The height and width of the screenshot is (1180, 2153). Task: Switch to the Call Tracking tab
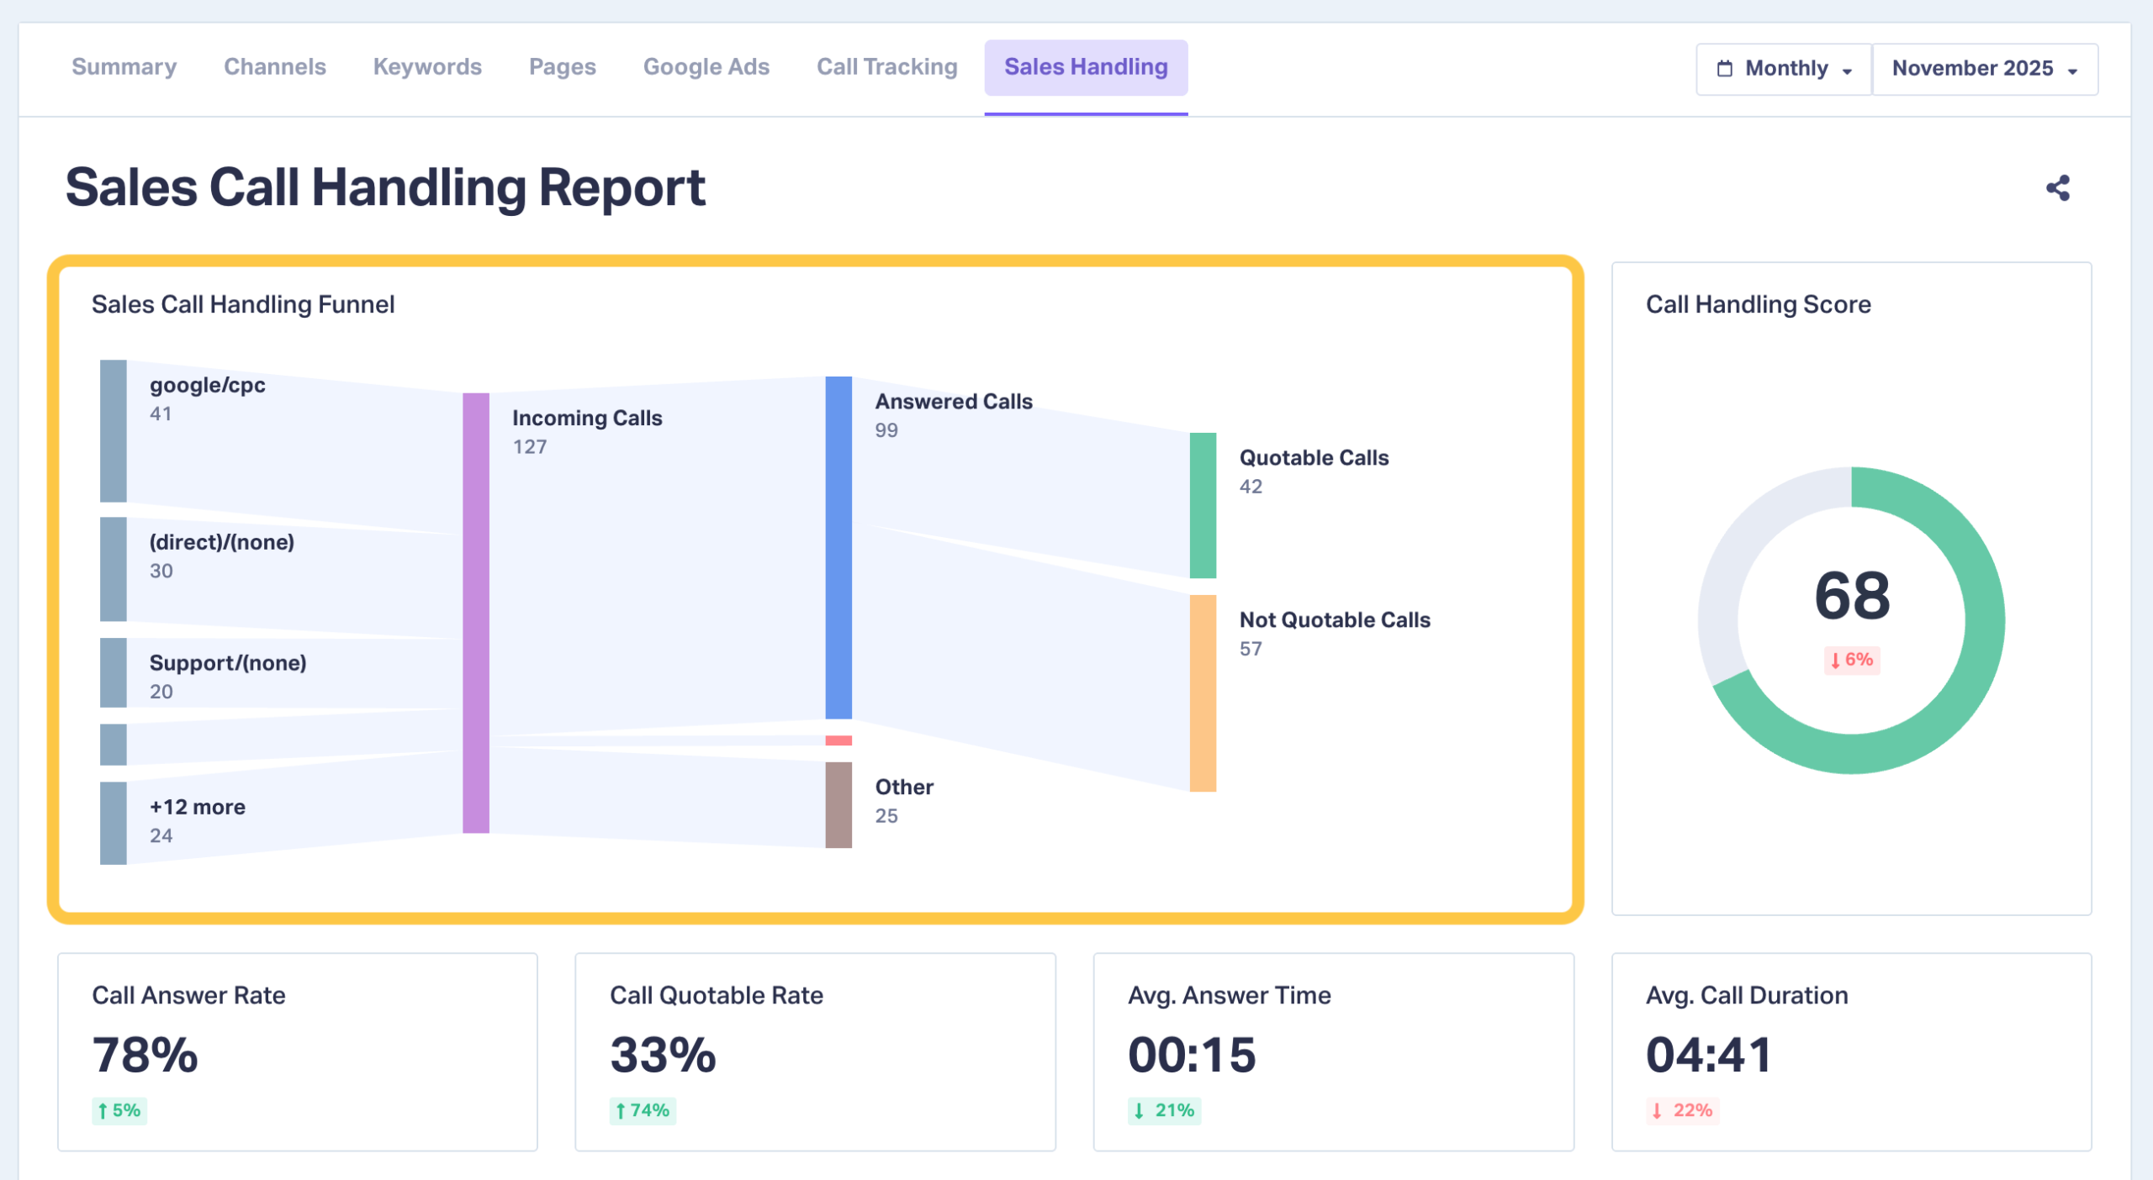pos(886,66)
